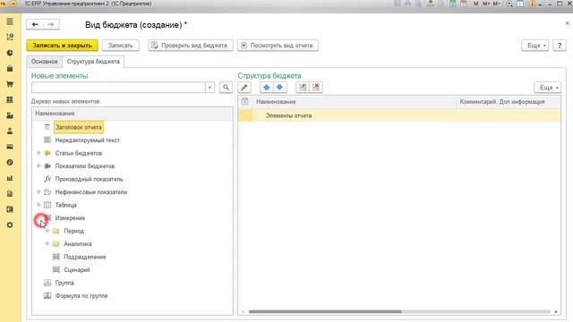This screenshot has width=573, height=322.
Task: Click Проверить вид бюджета button
Action: [191, 46]
